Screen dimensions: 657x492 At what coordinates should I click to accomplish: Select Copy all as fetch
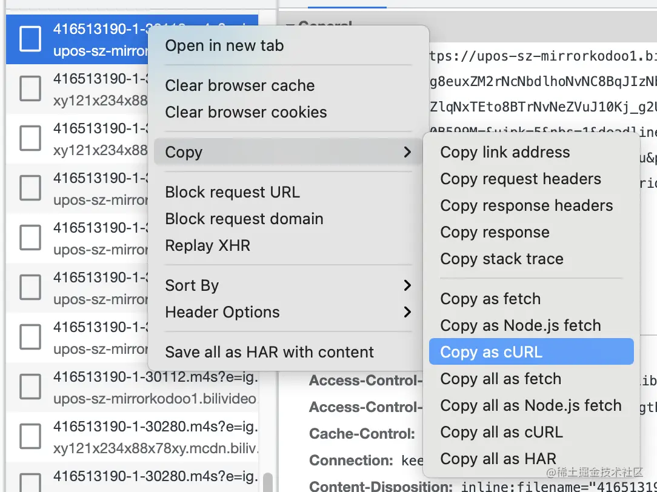pos(501,379)
